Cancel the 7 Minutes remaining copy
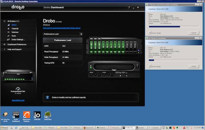This screenshot has height=130, width=205. click(x=194, y=33)
